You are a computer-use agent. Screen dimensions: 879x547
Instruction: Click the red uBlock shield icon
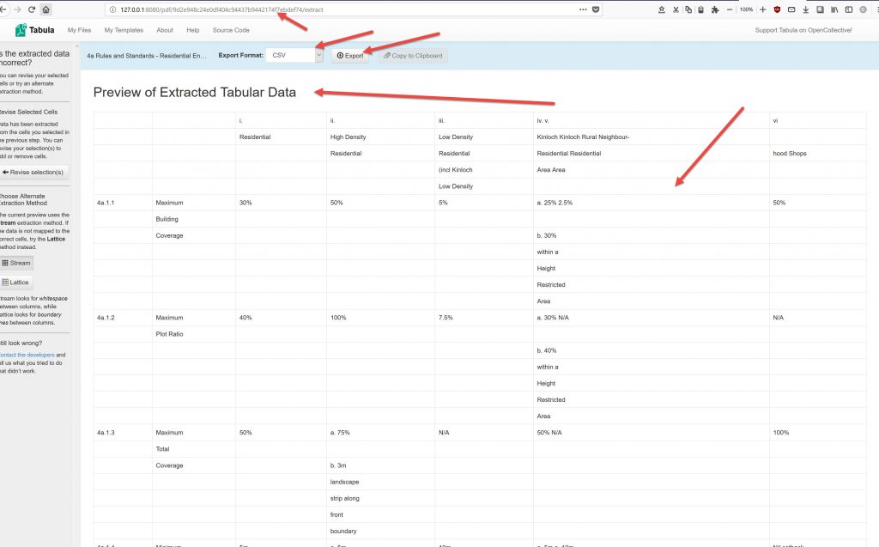tap(777, 9)
